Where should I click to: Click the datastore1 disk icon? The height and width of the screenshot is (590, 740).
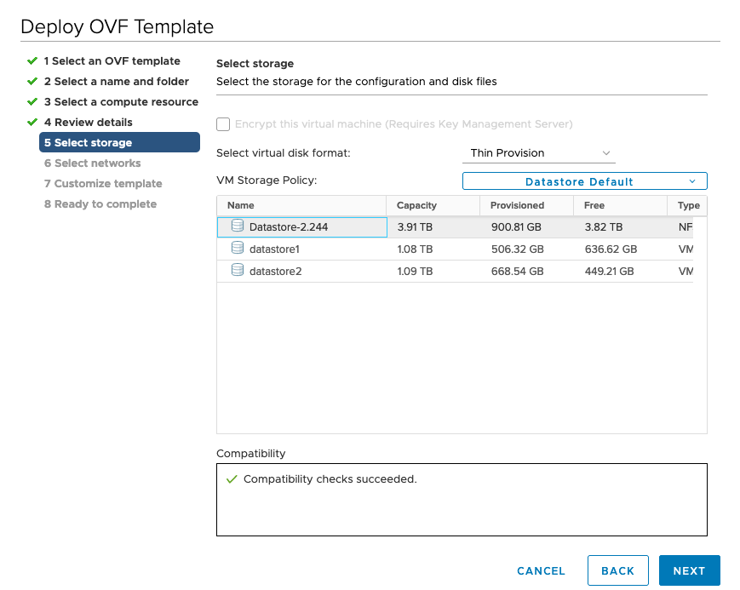coord(238,248)
